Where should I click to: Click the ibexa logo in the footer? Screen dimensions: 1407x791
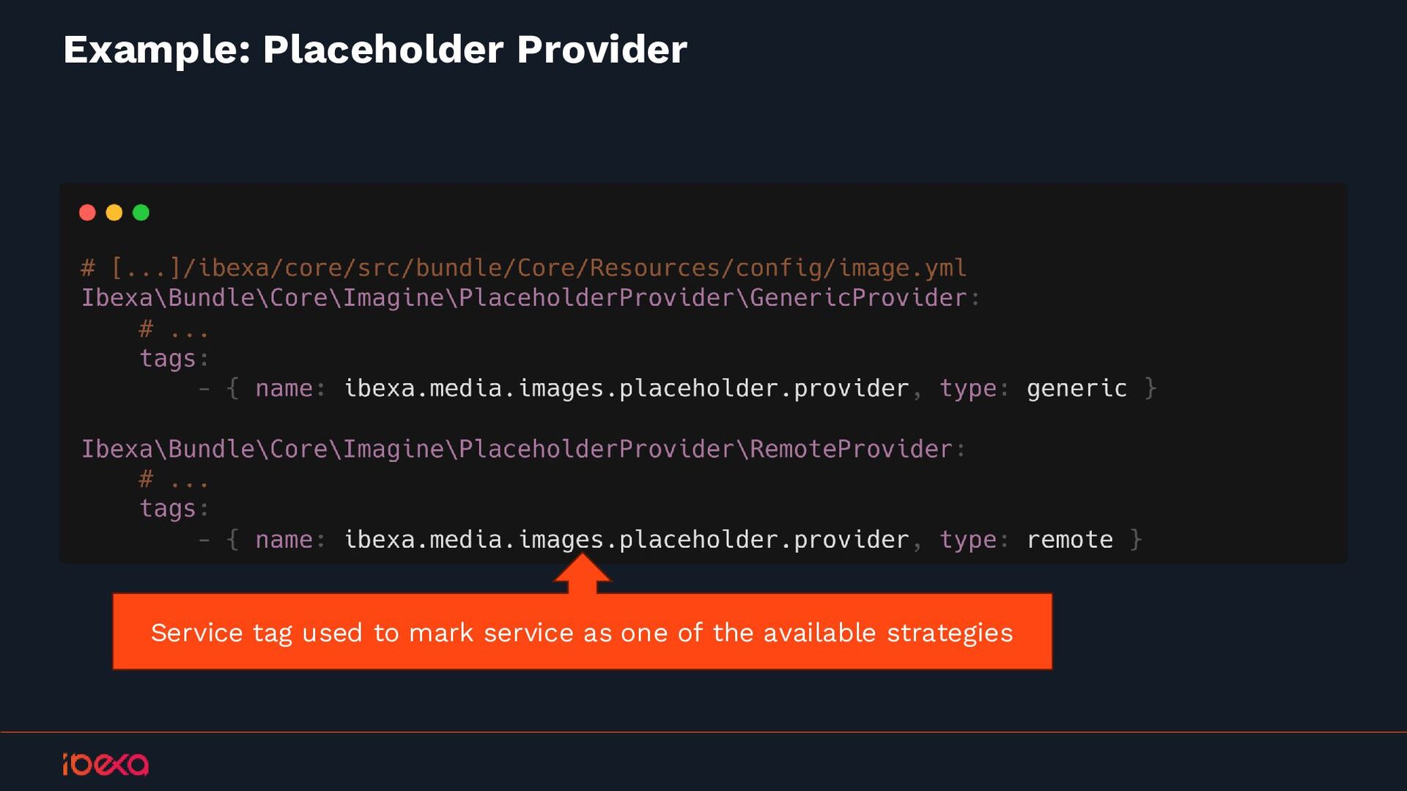pos(106,764)
